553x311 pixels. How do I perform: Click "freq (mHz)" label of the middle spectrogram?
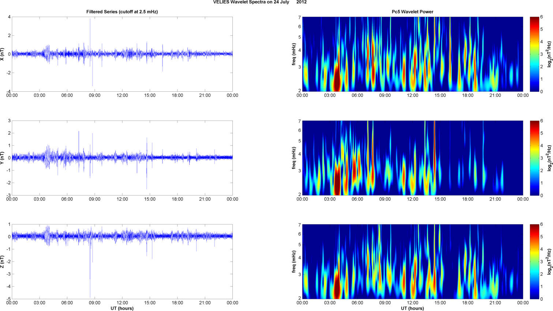tap(294, 158)
